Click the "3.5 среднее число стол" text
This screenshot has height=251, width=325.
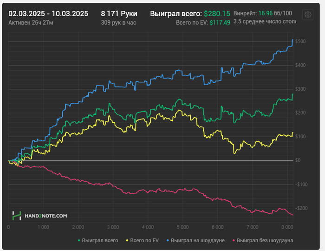pos(265,21)
